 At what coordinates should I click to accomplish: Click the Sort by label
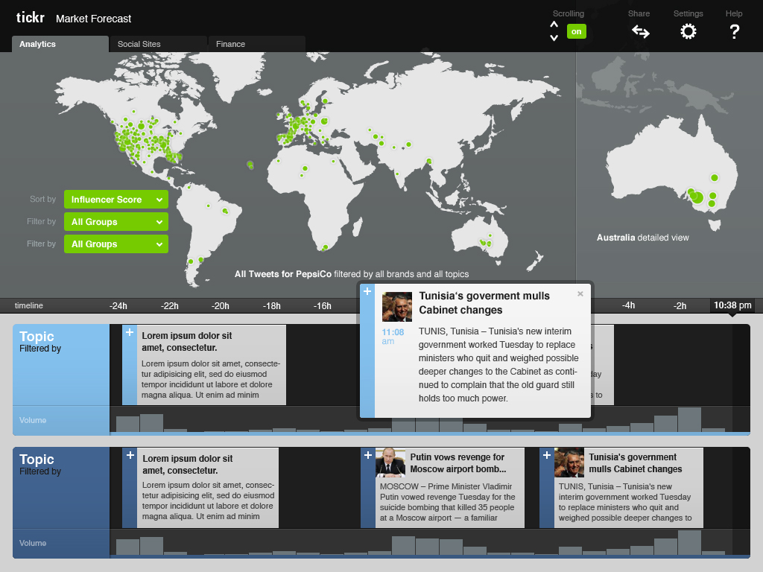42,199
